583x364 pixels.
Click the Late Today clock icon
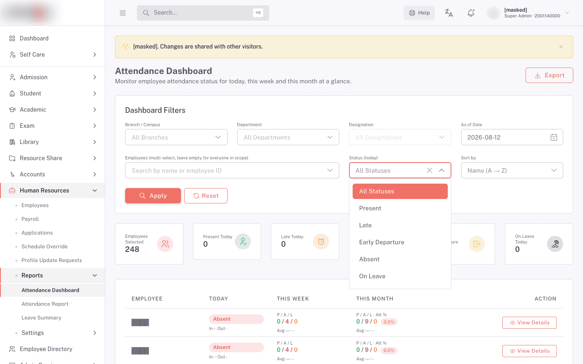click(x=321, y=241)
